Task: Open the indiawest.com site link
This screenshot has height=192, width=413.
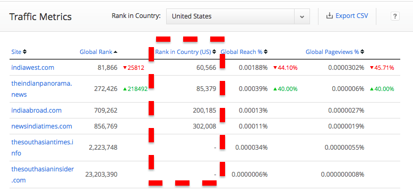Action: (33, 67)
